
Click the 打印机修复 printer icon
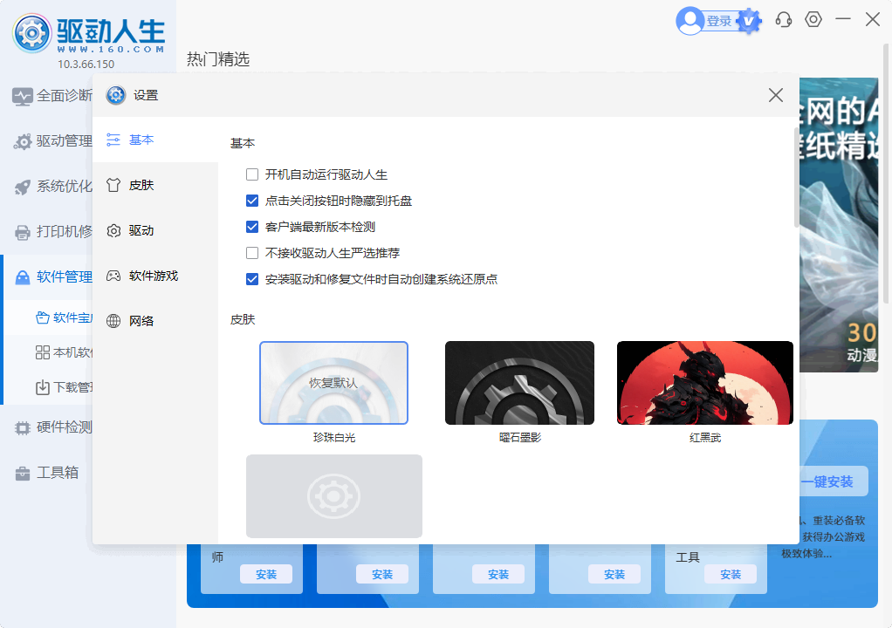pos(22,232)
